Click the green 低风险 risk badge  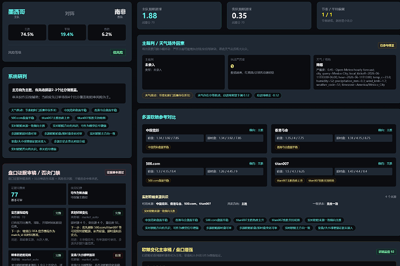(x=118, y=52)
